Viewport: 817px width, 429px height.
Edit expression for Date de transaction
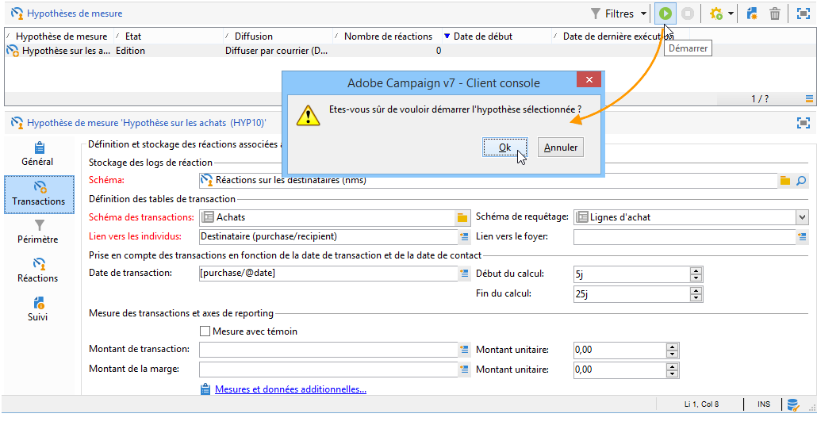[x=464, y=274]
